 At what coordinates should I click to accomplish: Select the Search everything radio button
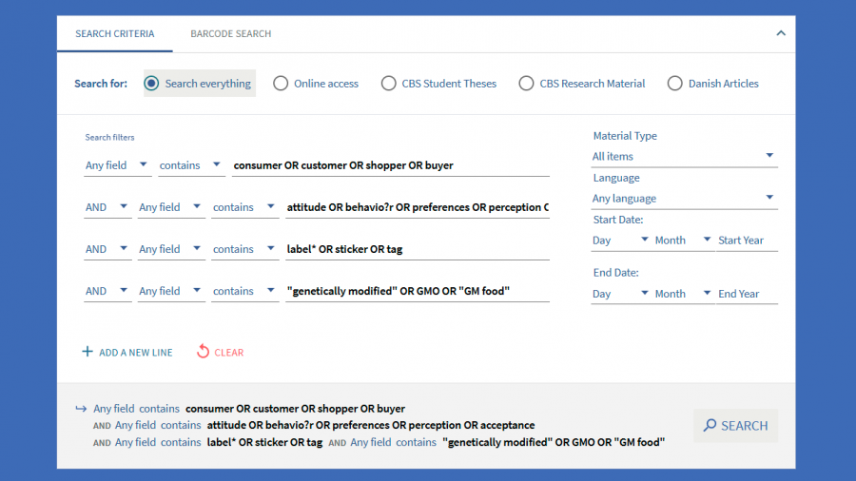(151, 84)
